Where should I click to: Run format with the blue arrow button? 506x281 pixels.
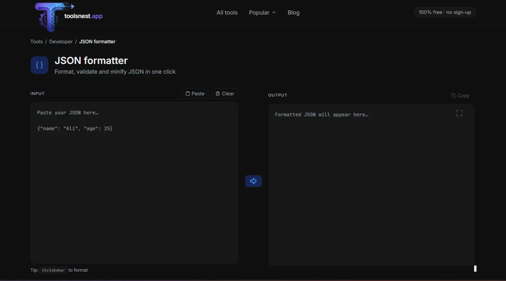click(x=253, y=181)
